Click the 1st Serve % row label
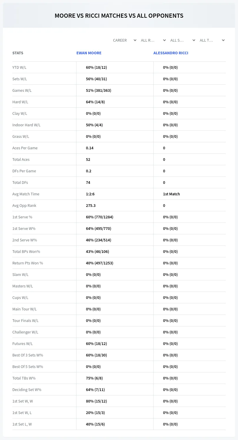 (22, 217)
